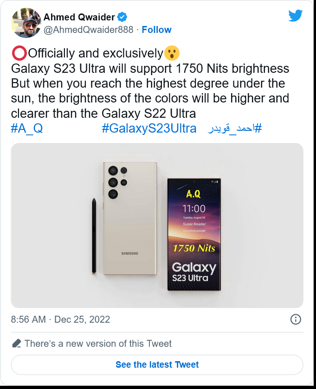Viewport: 316px width, 389px height.
Task: Open the Galaxy S23 Ultra image
Action: click(157, 225)
